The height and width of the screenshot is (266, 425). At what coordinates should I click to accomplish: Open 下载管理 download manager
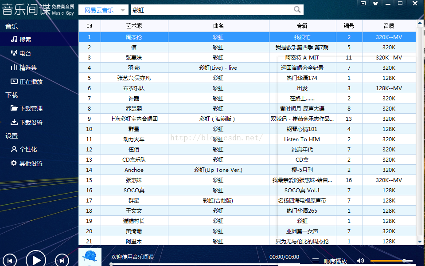pos(27,108)
